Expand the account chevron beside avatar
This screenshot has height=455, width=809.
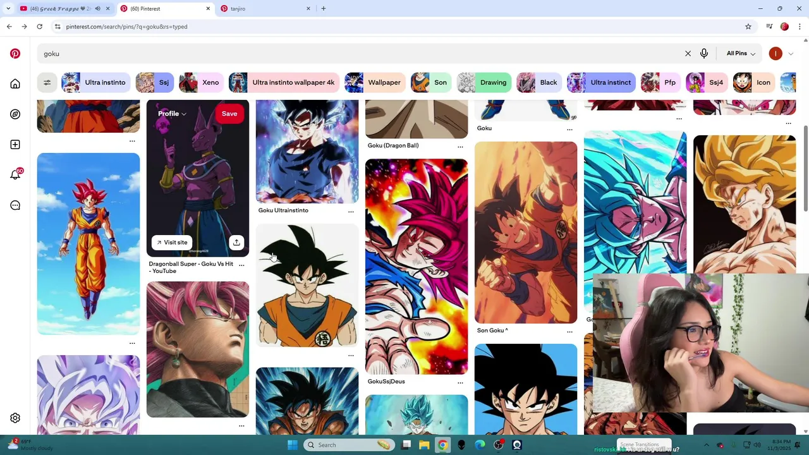[791, 54]
